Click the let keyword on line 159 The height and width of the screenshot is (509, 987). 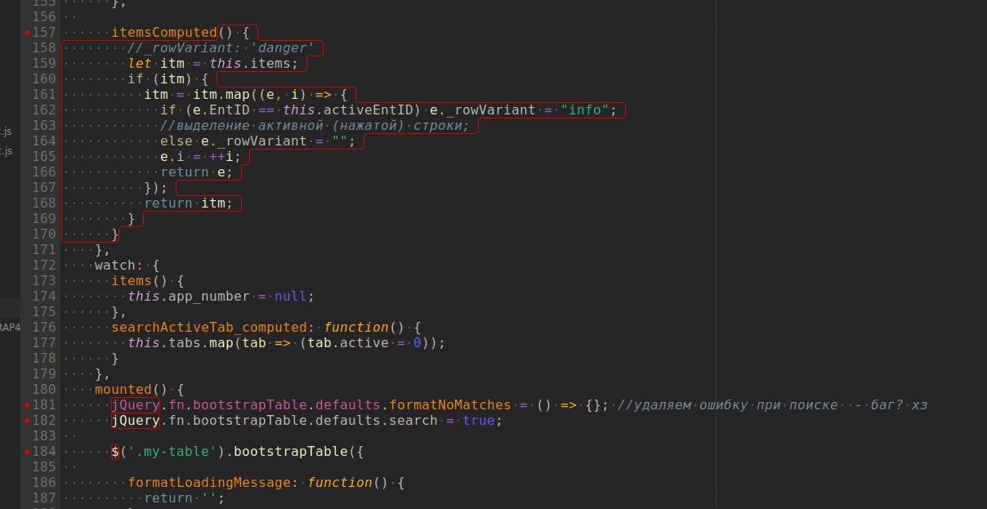(140, 64)
